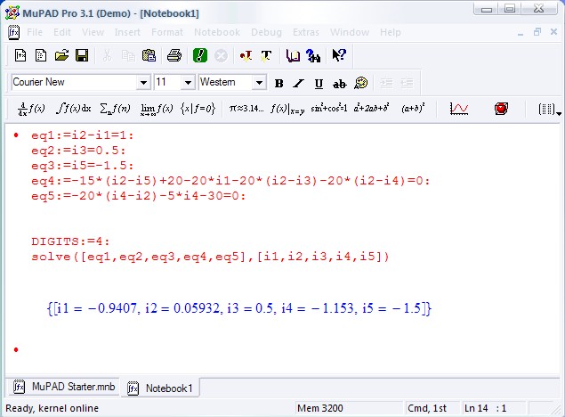Click the plot graph icon
The width and height of the screenshot is (565, 417).
click(x=459, y=109)
